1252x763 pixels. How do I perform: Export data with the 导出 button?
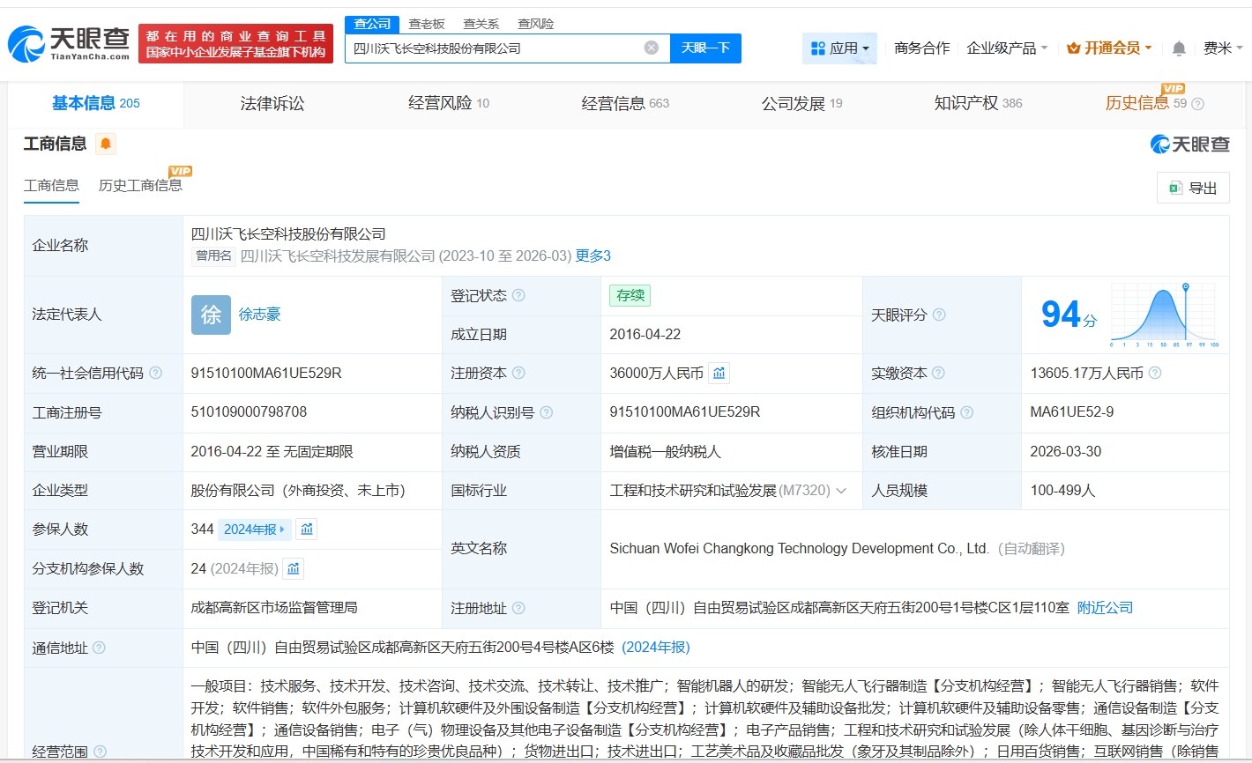click(1193, 188)
